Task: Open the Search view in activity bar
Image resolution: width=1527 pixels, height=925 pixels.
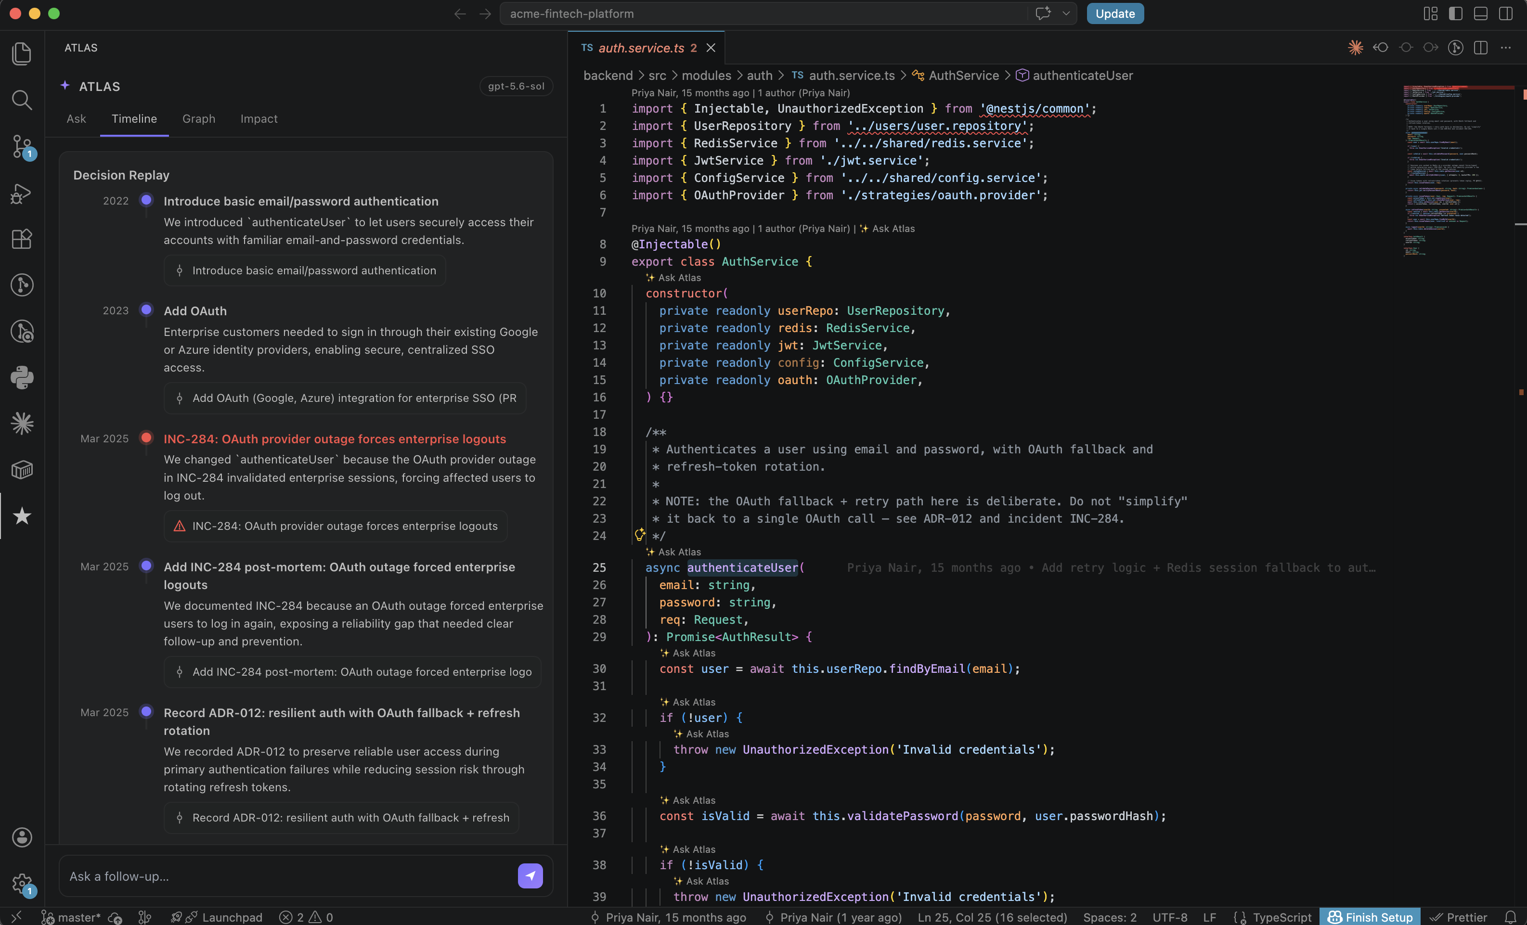Action: (x=22, y=100)
